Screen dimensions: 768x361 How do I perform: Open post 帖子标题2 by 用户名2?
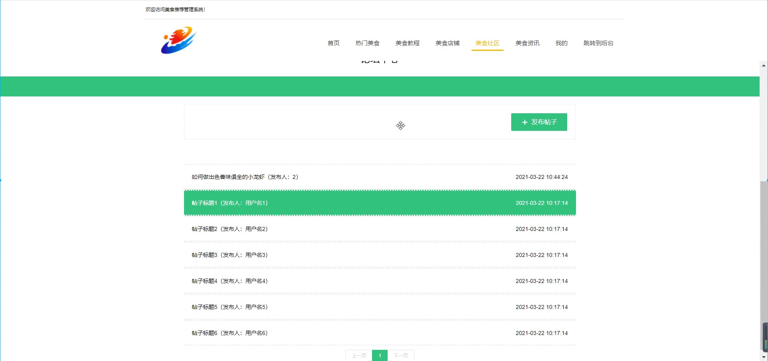click(x=230, y=229)
